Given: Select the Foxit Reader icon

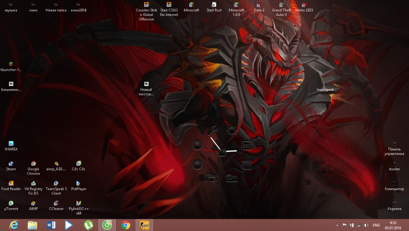Looking at the screenshot, I should (x=11, y=184).
